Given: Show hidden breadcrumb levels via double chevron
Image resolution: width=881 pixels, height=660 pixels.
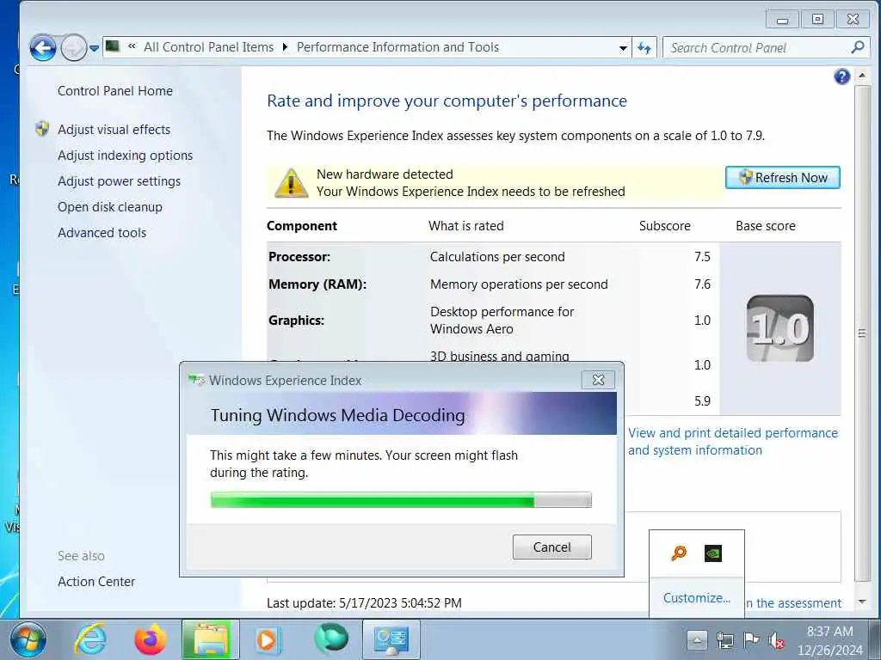Looking at the screenshot, I should pos(132,46).
